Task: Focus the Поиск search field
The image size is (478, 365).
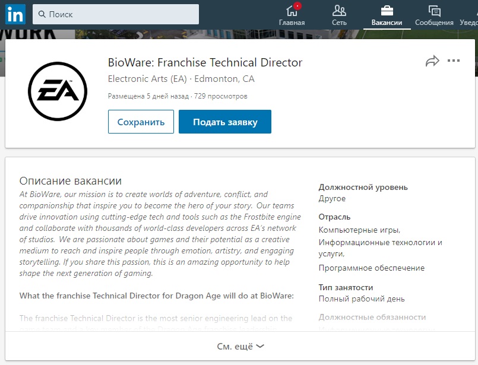Action: pyautogui.click(x=119, y=14)
